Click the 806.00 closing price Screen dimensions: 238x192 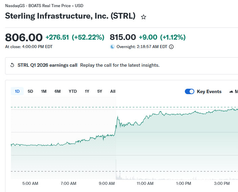(24, 37)
